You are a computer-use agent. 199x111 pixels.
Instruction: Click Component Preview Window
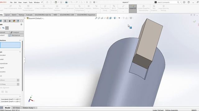(28, 8)
